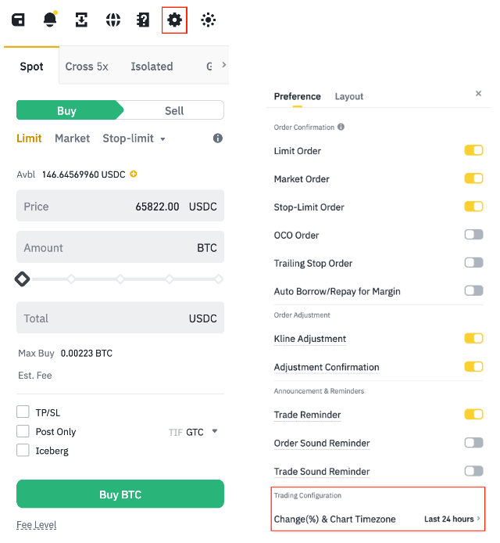Enable the OCO Order toggle
Image resolution: width=500 pixels, height=543 pixels.
tap(473, 235)
